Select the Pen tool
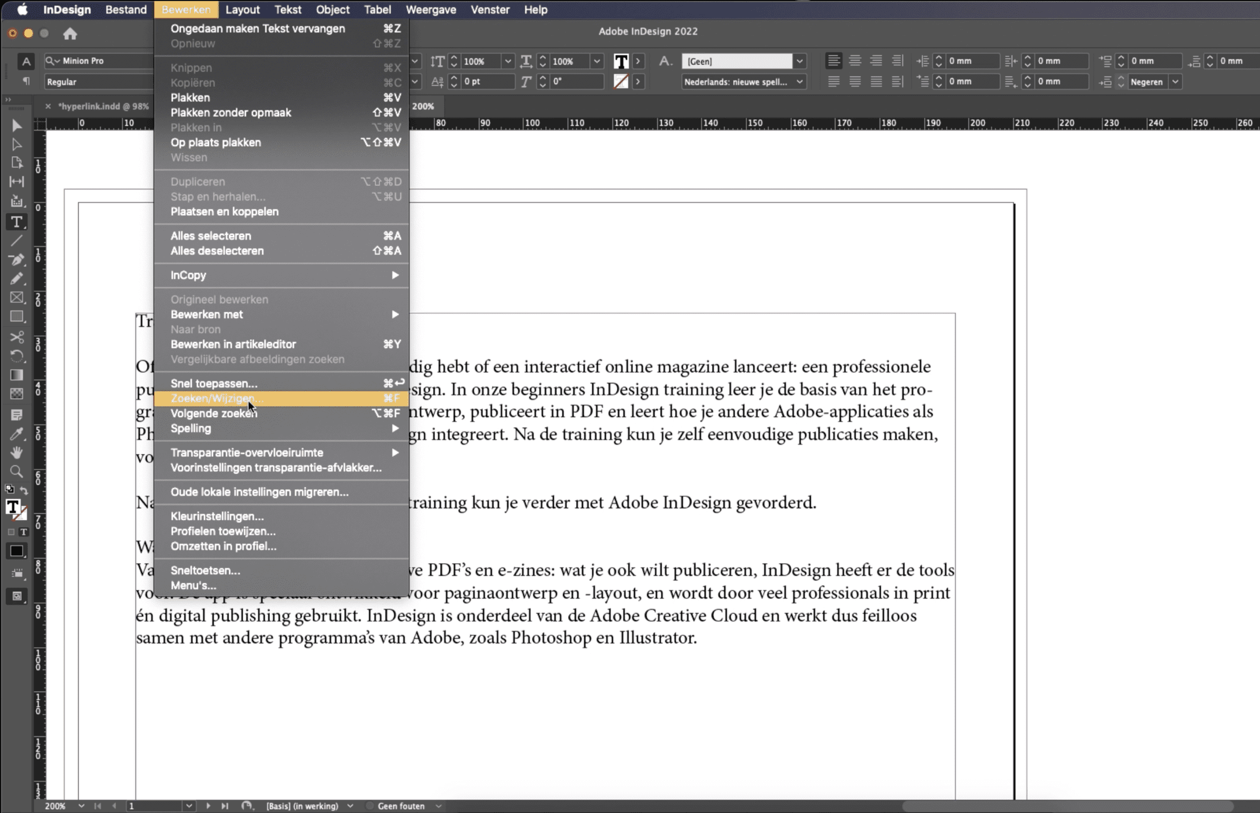 (17, 260)
